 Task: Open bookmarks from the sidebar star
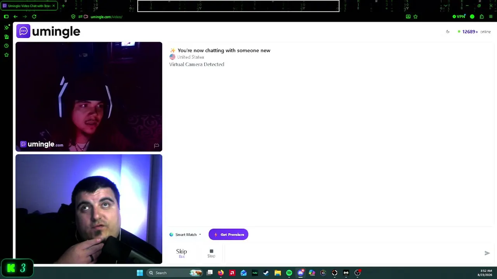pyautogui.click(x=7, y=55)
